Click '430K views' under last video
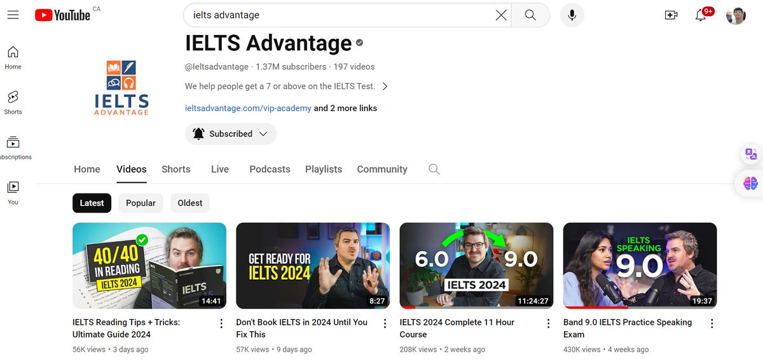763x363 pixels. pyautogui.click(x=582, y=350)
